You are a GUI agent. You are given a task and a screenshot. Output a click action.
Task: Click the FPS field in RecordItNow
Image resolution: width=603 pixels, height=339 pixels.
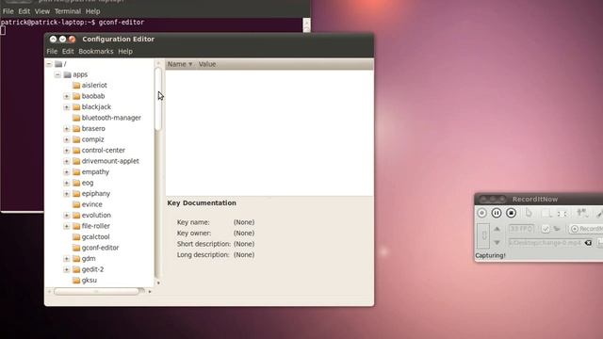[x=521, y=229]
